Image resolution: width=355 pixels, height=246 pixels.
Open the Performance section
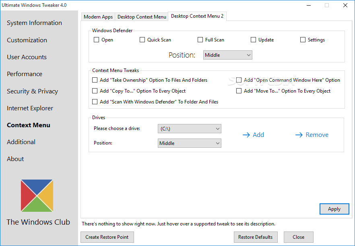pos(25,74)
